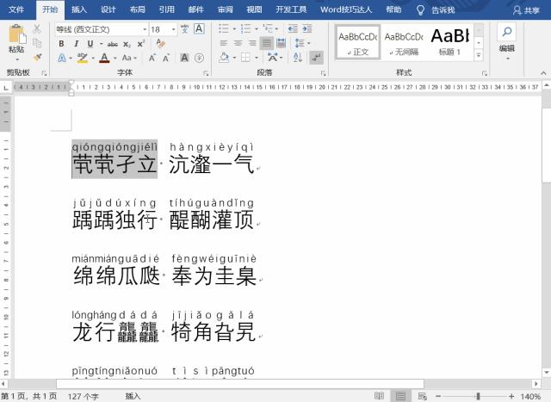Image resolution: width=551 pixels, height=402 pixels.
Task: Toggle Character Shading icon
Action: [x=184, y=58]
